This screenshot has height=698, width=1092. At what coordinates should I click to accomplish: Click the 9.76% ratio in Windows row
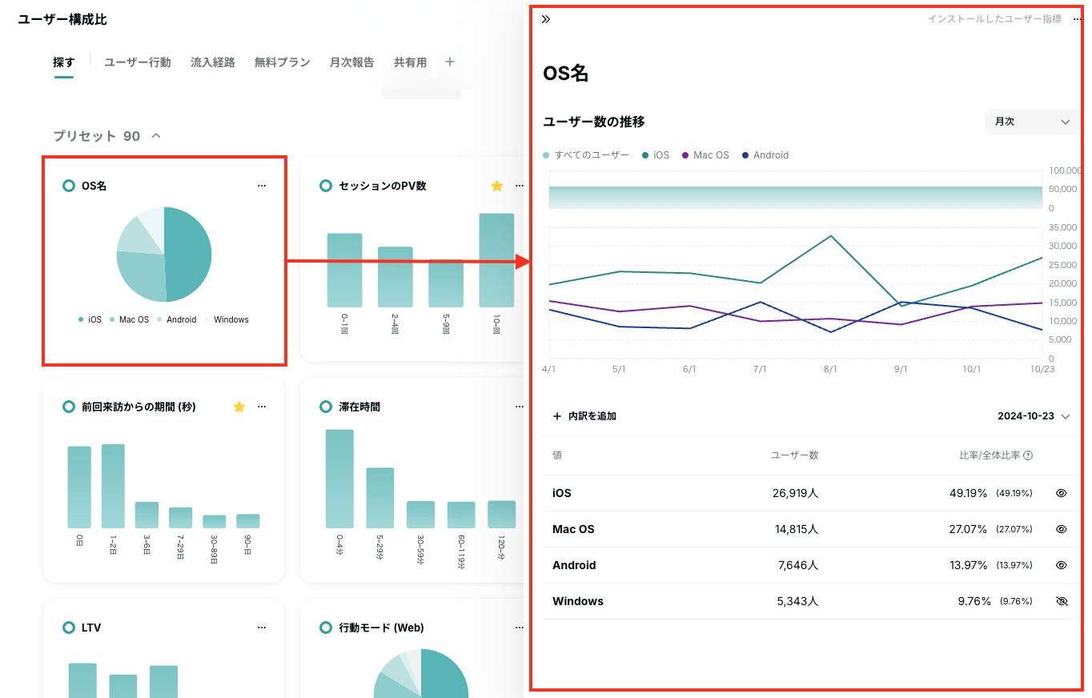point(974,601)
